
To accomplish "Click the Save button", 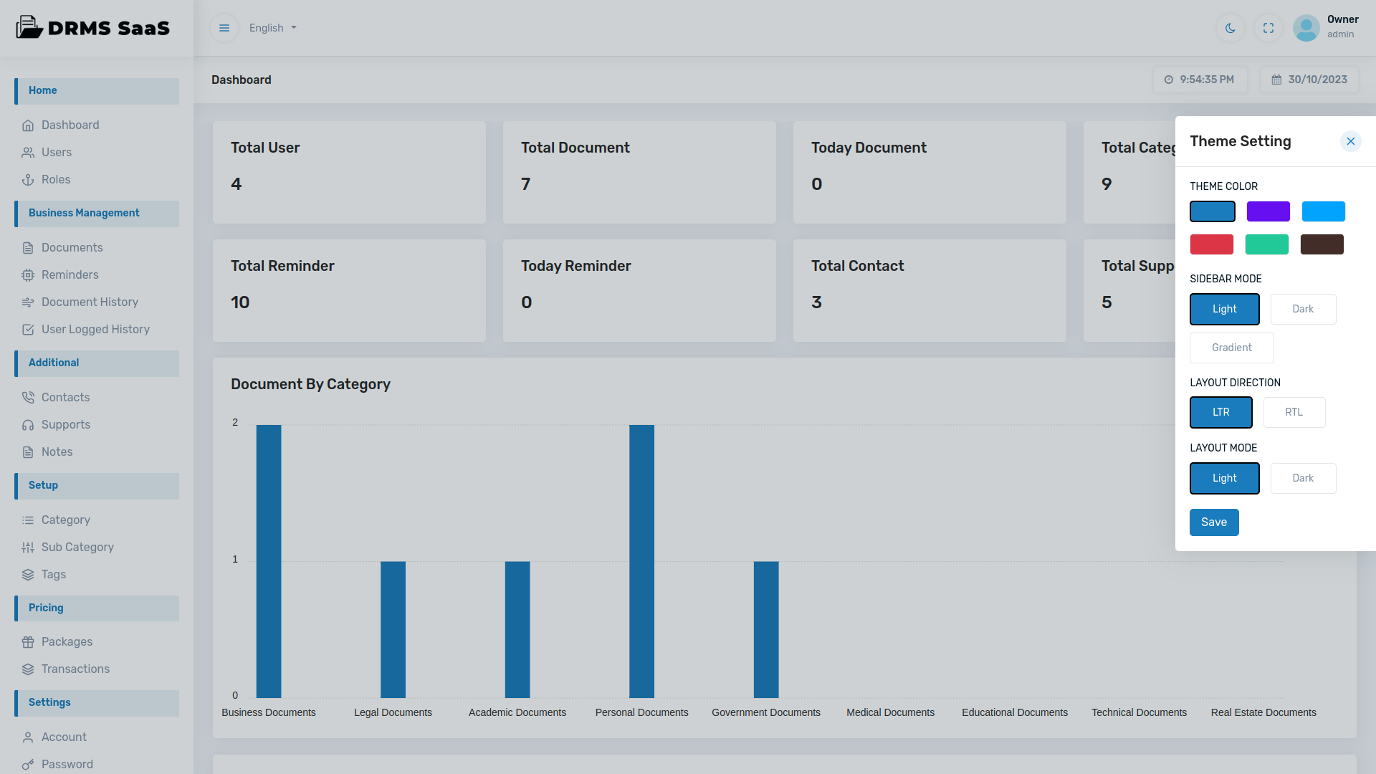I will pos(1214,522).
